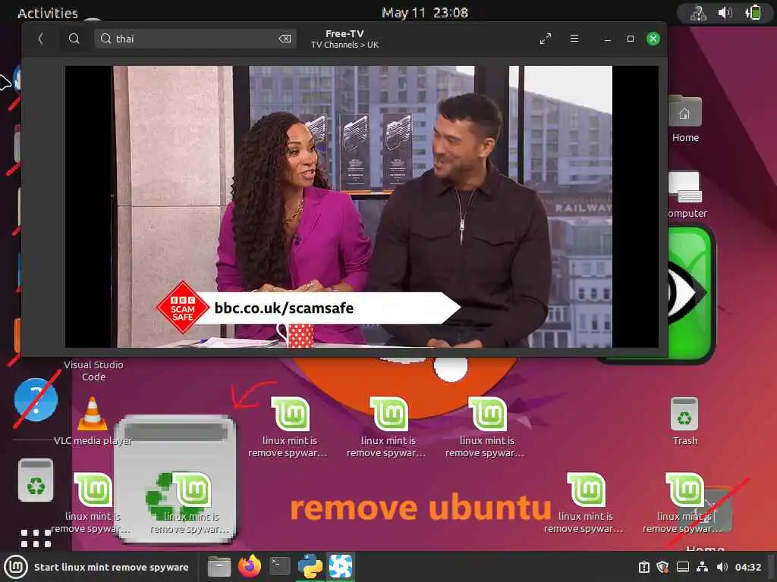
Task: Launch VLC media player from the desktop
Action: coord(93,420)
